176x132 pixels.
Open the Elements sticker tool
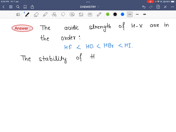pos(72,14)
